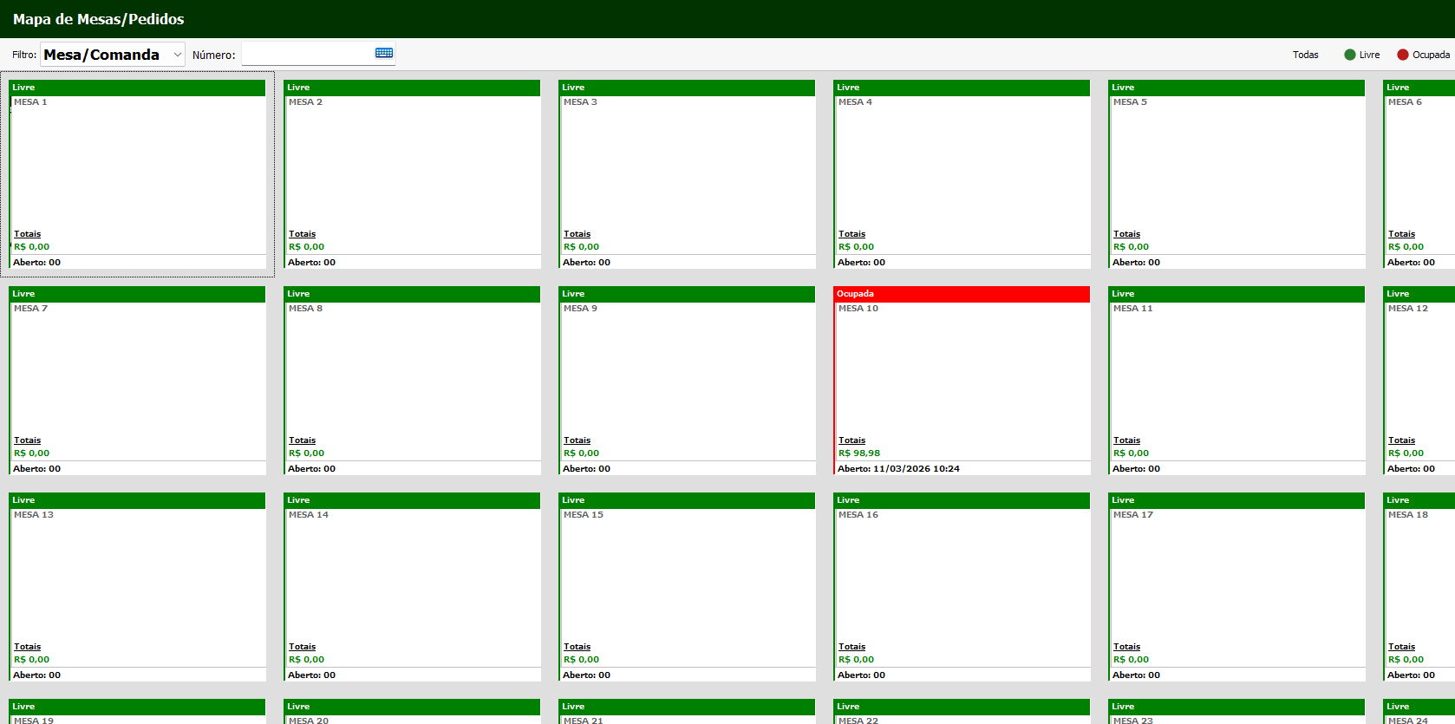Viewport: 1455px width, 724px height.
Task: Select the MESA 1 table card
Action: pyautogui.click(x=137, y=166)
